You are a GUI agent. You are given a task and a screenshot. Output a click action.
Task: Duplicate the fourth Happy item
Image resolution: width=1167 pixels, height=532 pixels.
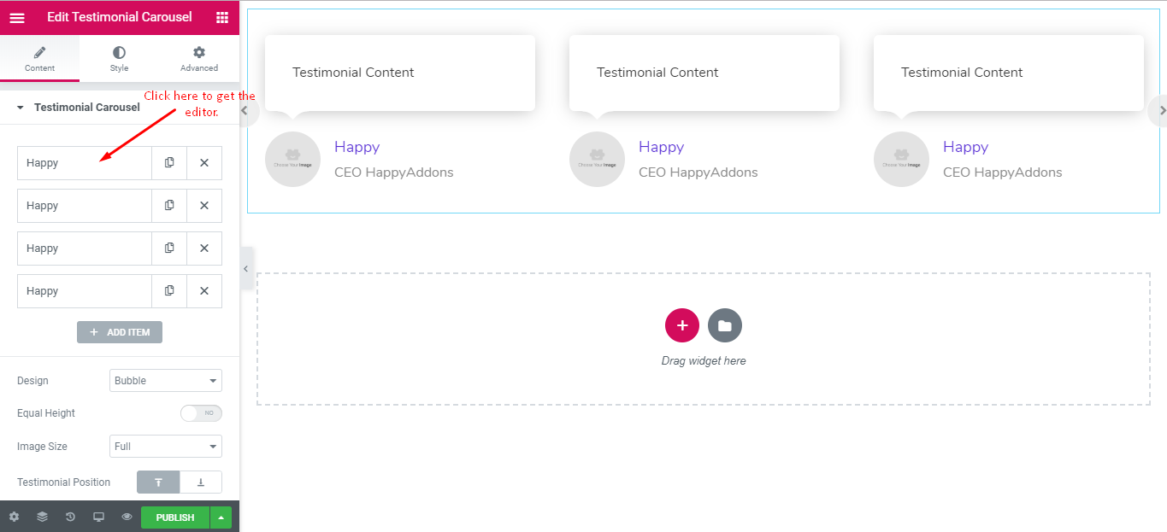169,291
